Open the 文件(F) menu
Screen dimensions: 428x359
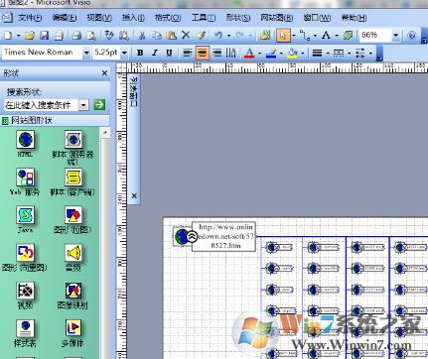[30, 17]
